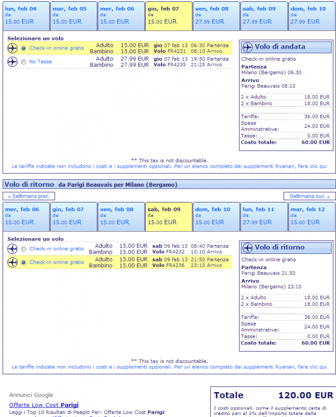Open Ryanair supplements list link under outbound flights
This screenshot has width=336, height=417.
point(169,166)
